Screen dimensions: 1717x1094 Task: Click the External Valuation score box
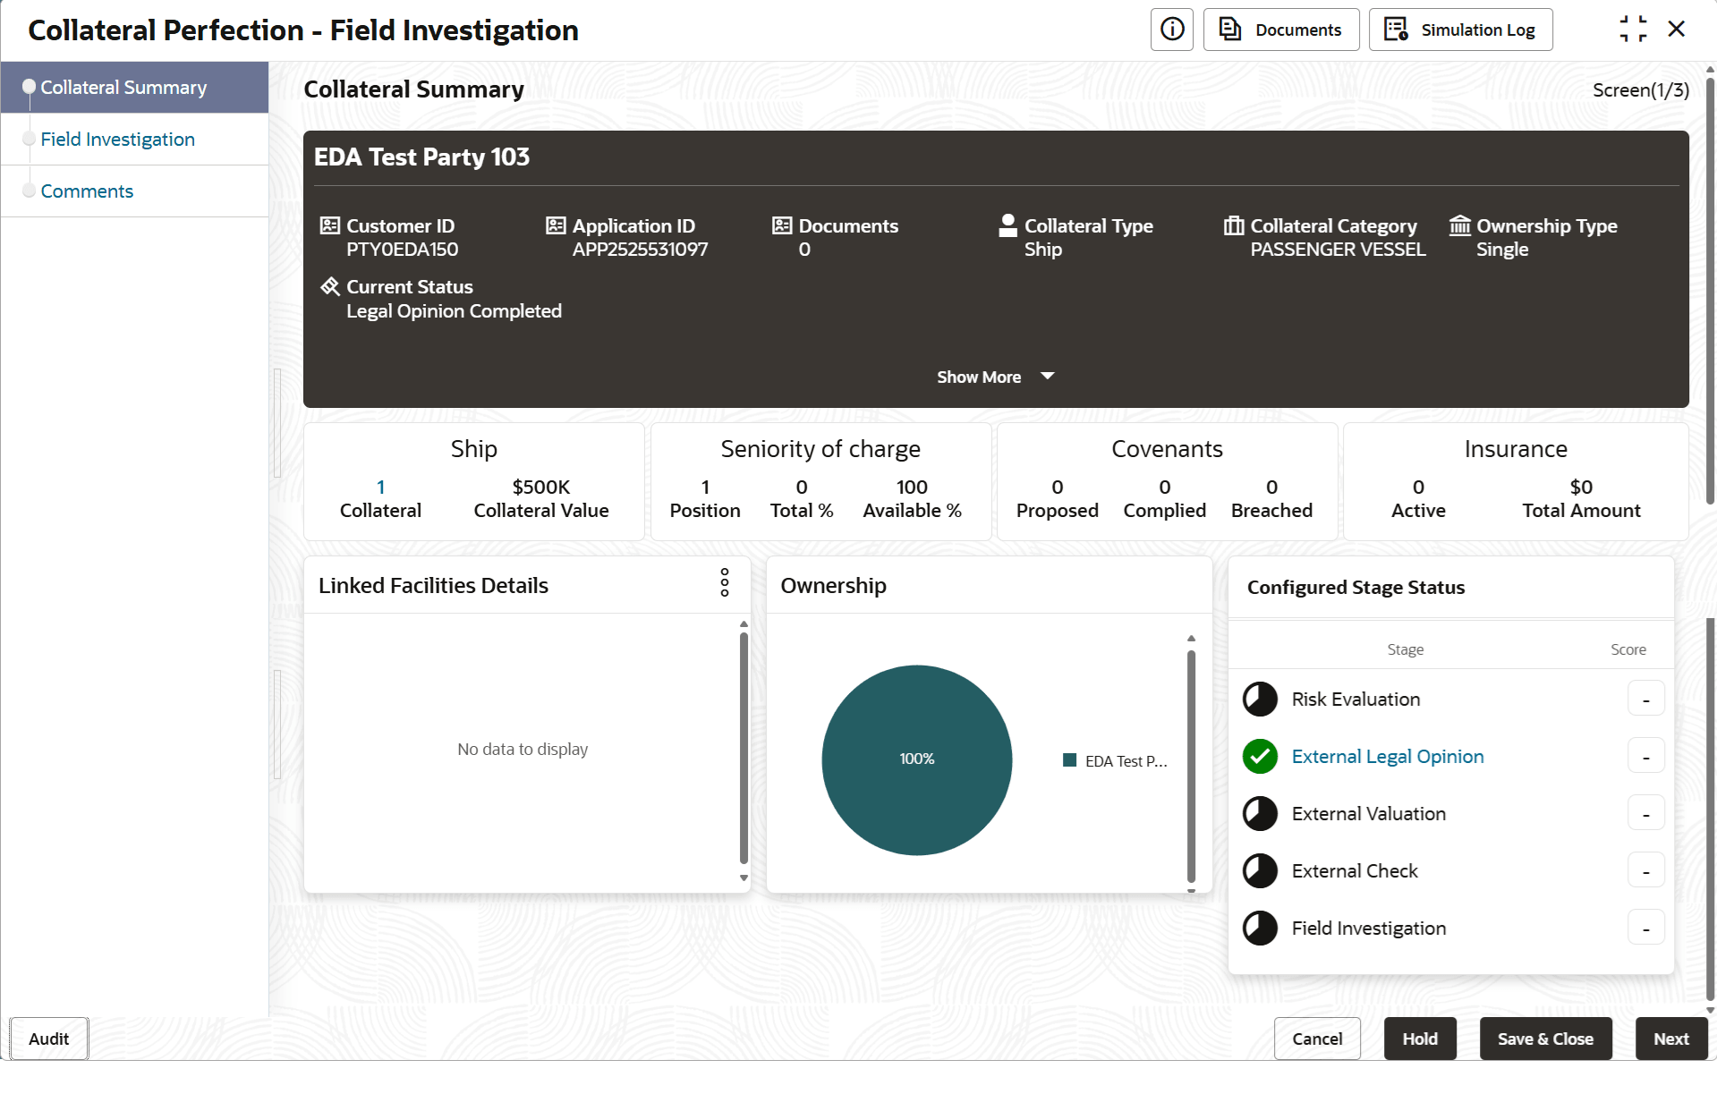(x=1646, y=814)
